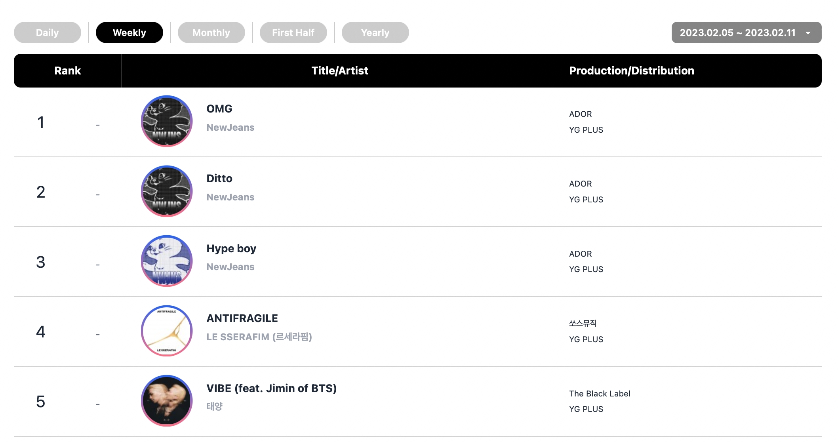Select the Hype boy album artwork
838x442 pixels.
[167, 261]
